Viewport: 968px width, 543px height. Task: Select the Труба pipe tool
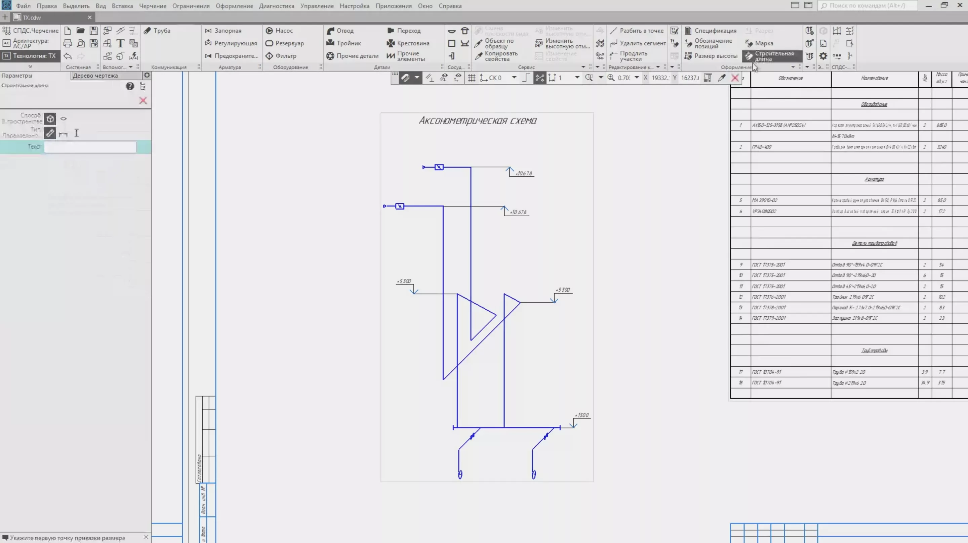[x=157, y=31]
